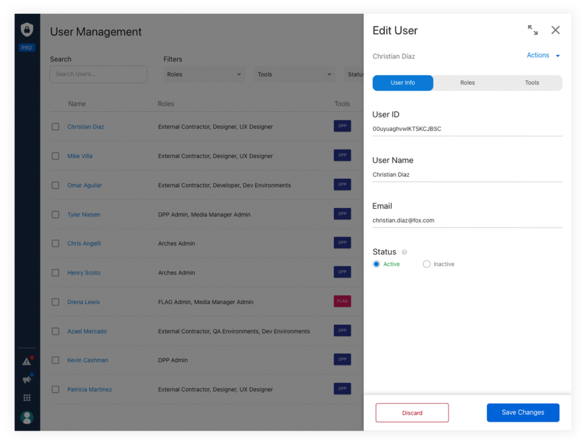Select the Inactive status radio button
This screenshot has width=585, height=446.
(x=427, y=264)
